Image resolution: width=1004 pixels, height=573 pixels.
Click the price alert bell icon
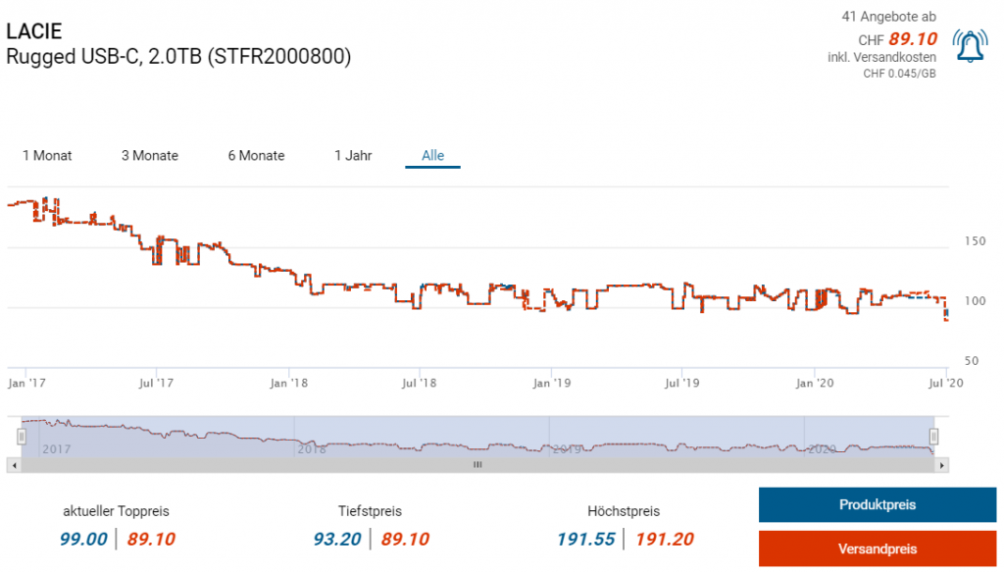click(970, 46)
